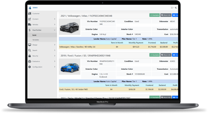Click heading 2021 / Volkswagen / Atlas
Image resolution: width=208 pixels, height=114 pixels.
coord(86,16)
